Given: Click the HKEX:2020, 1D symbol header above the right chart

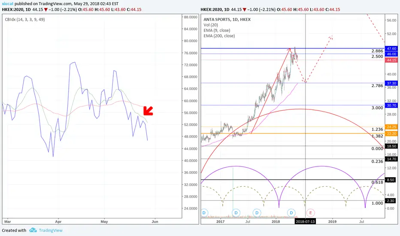Looking at the screenshot, I should point(215,9).
